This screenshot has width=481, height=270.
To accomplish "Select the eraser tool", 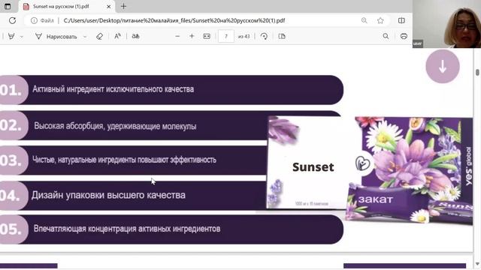I will coord(99,37).
